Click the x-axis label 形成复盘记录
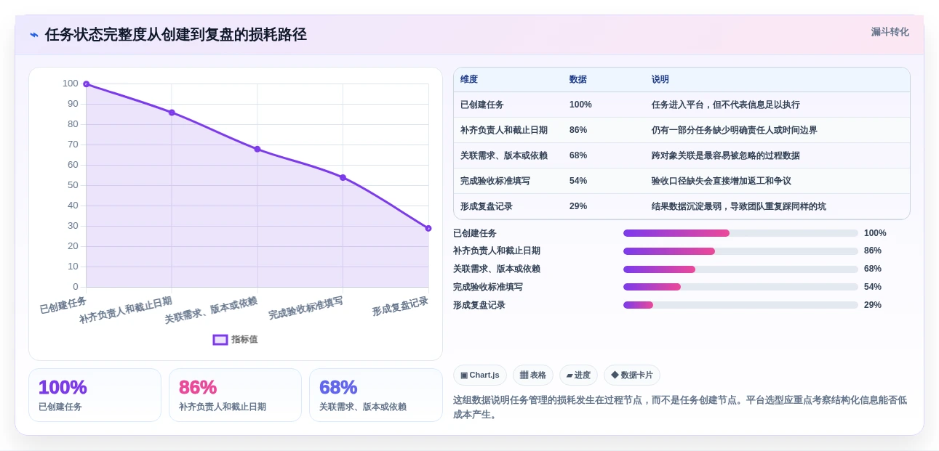The width and height of the screenshot is (939, 451). pos(401,306)
